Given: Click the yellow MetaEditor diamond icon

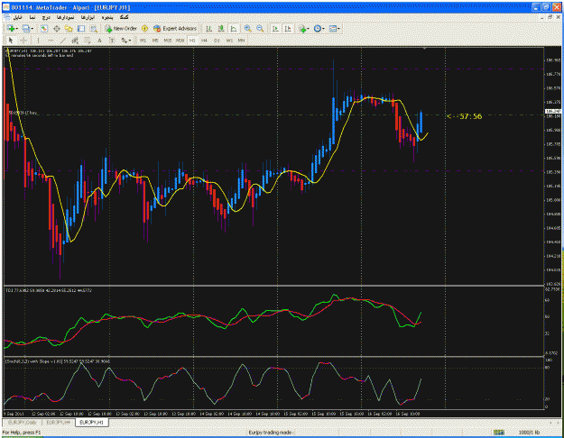Looking at the screenshot, I should pos(144,28).
